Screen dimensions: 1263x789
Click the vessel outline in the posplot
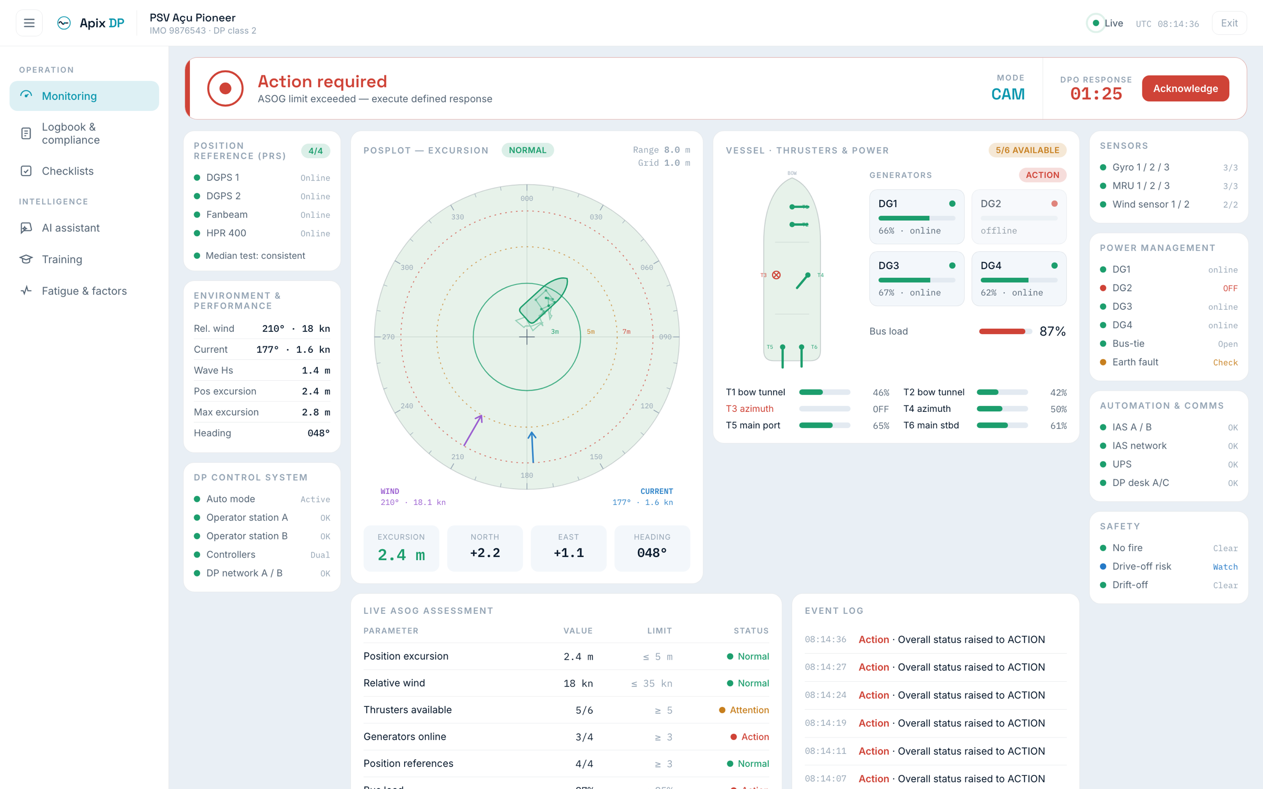coord(544,300)
